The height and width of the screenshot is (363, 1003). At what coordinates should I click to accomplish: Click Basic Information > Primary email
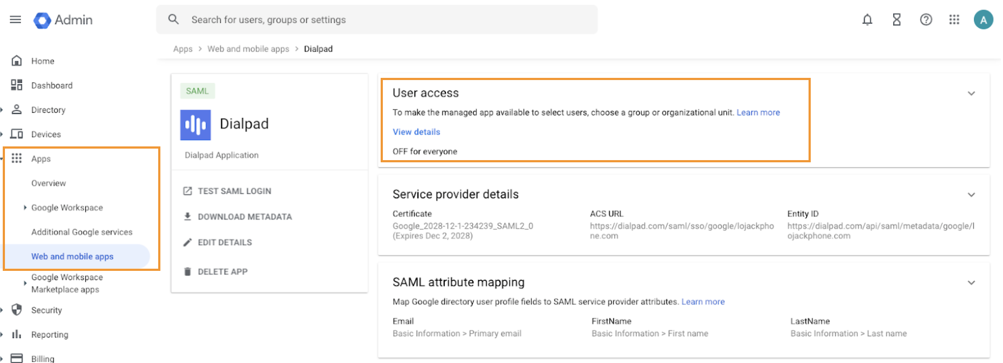(x=457, y=333)
